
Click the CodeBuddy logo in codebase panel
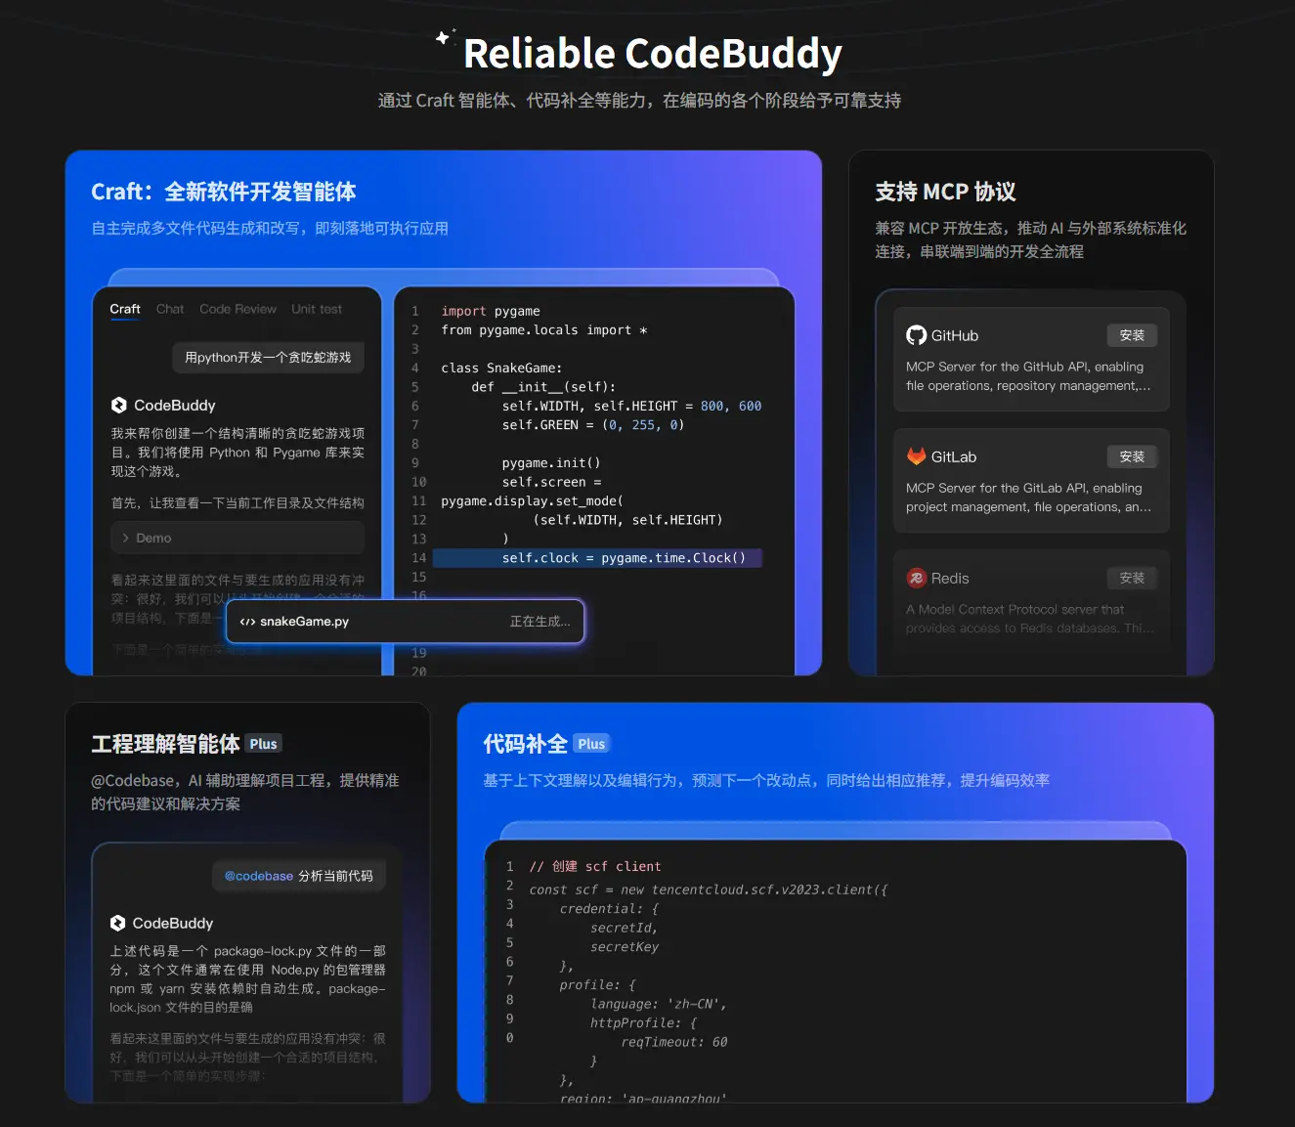coord(118,923)
